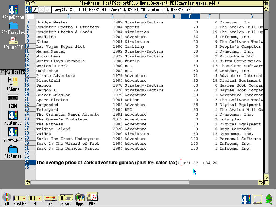Click cell "poly.play" in column G
Viewport: 276px width, 207px height.
[230, 119]
